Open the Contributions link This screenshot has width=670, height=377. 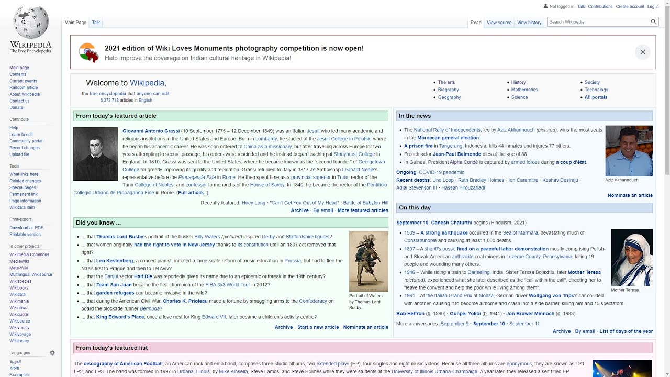coord(600,7)
